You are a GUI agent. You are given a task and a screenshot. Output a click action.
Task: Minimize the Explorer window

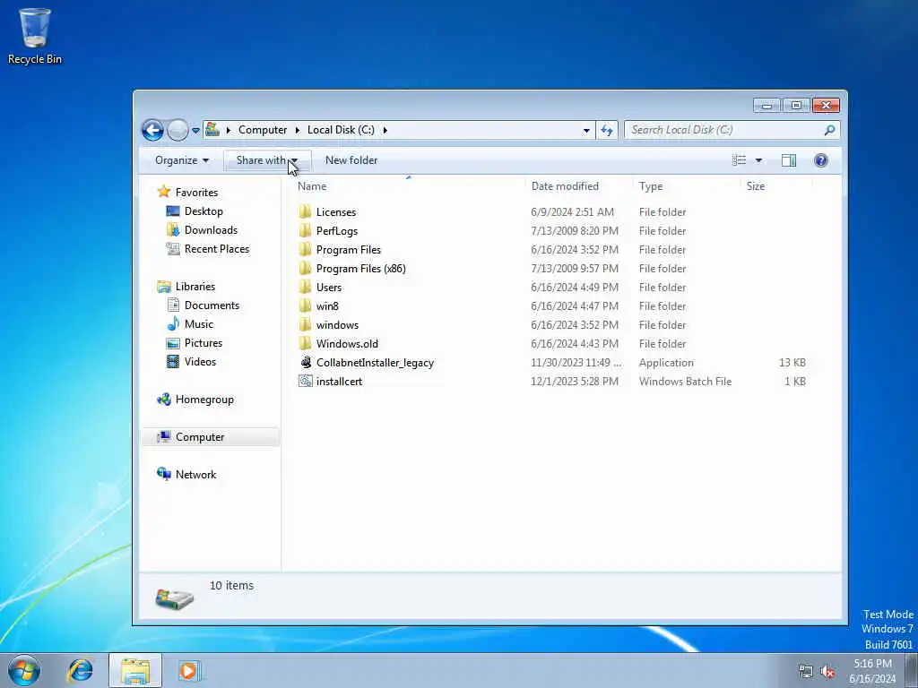coord(766,106)
